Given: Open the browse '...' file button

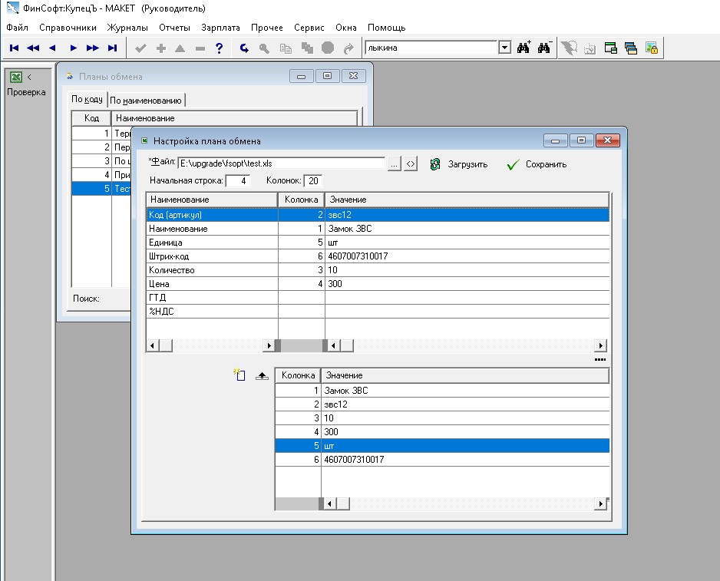Looking at the screenshot, I should tap(394, 163).
